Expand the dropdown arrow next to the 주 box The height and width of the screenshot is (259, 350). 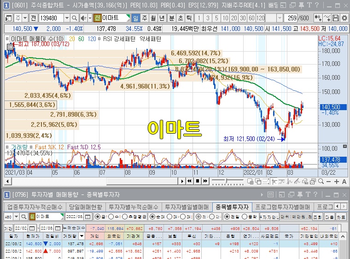(25, 18)
